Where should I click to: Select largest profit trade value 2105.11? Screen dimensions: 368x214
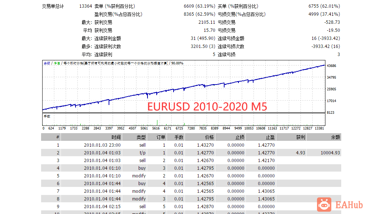[207, 22]
